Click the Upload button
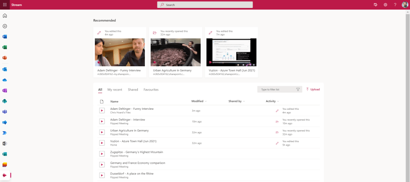This screenshot has width=410, height=182. 313,89
